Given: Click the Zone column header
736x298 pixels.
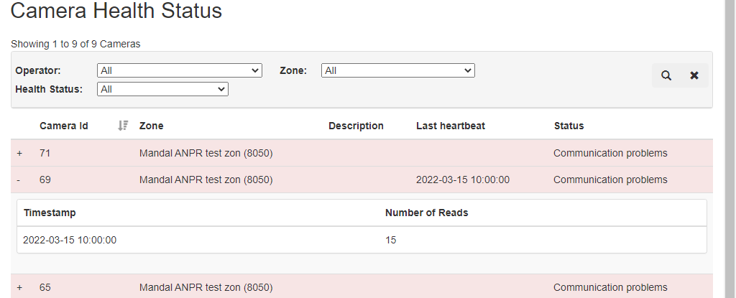Looking at the screenshot, I should tap(151, 126).
